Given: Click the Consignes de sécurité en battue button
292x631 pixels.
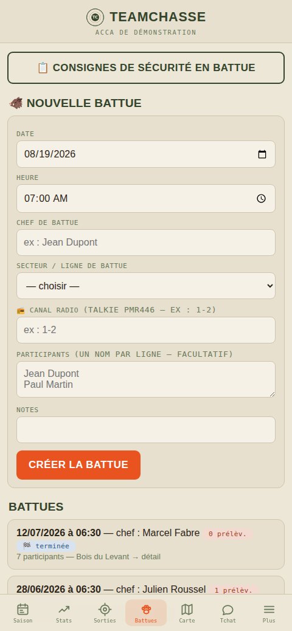Looking at the screenshot, I should point(146,67).
